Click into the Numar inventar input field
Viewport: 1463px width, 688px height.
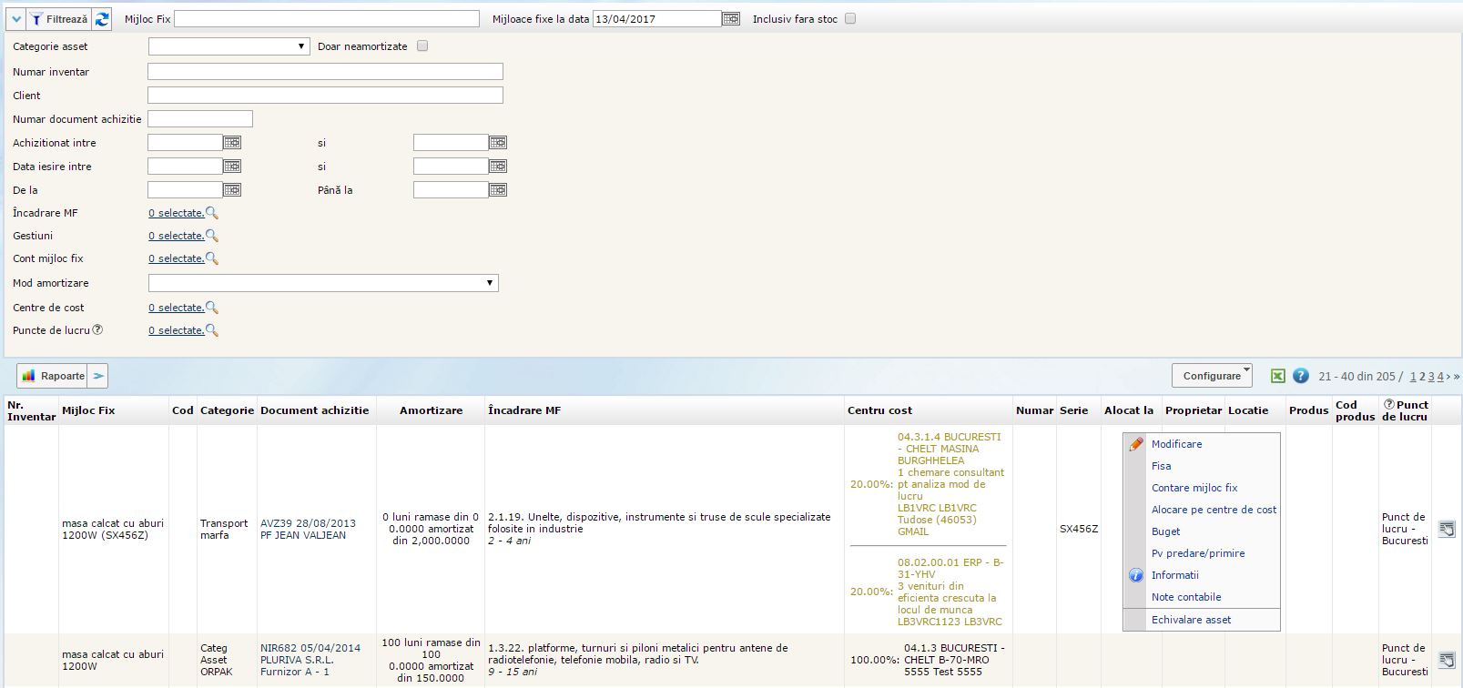[x=325, y=72]
